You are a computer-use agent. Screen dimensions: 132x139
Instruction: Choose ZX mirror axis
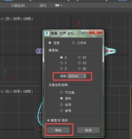pyautogui.click(x=79, y=68)
